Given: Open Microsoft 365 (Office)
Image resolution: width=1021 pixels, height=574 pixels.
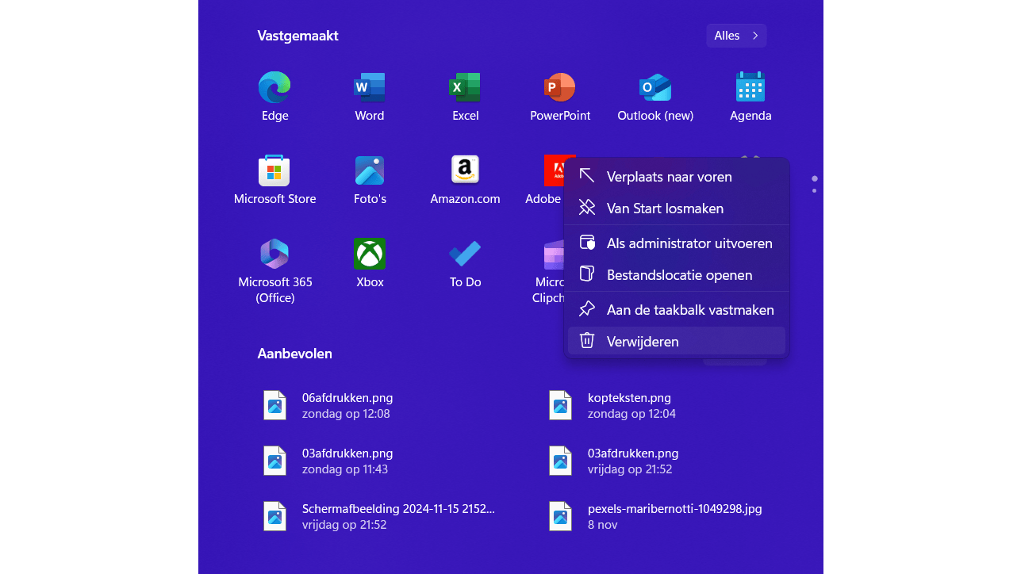Looking at the screenshot, I should 274,271.
